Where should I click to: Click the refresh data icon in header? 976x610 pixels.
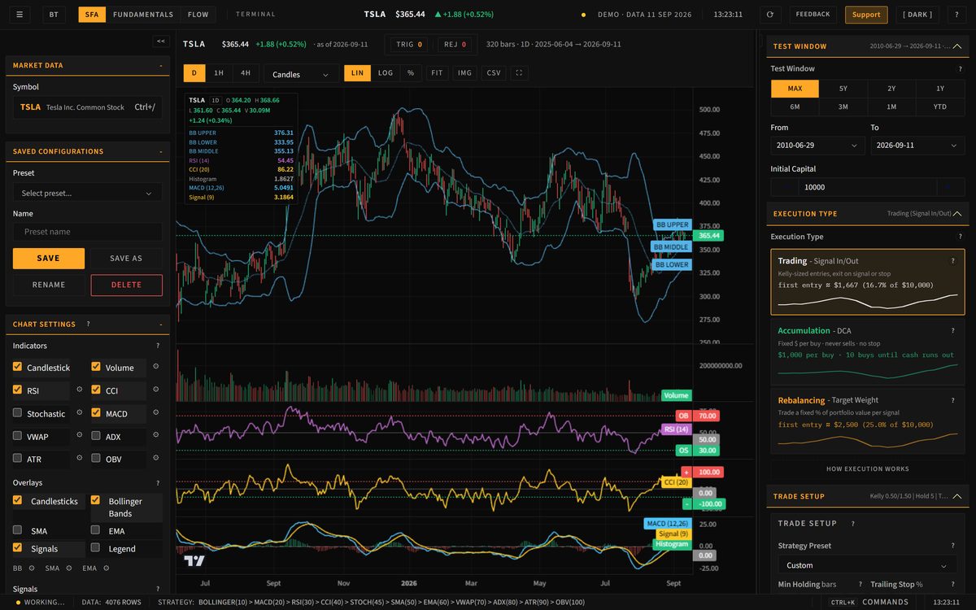[770, 15]
